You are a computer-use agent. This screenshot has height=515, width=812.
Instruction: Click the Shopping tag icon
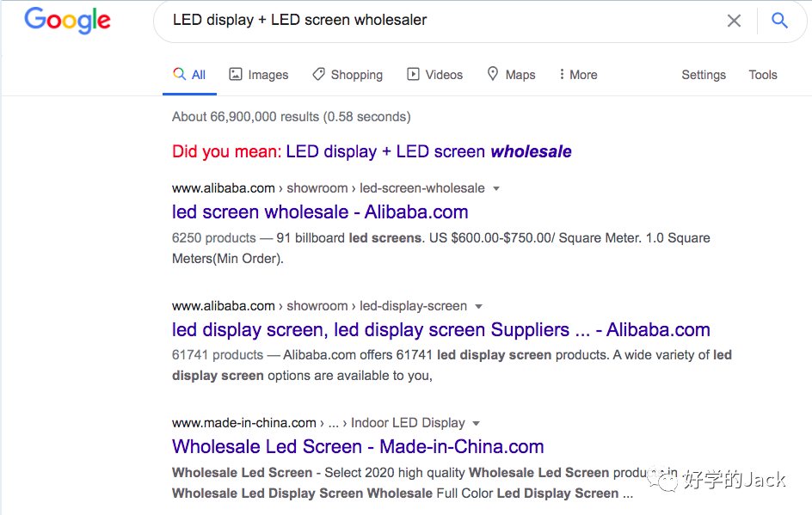pos(318,75)
